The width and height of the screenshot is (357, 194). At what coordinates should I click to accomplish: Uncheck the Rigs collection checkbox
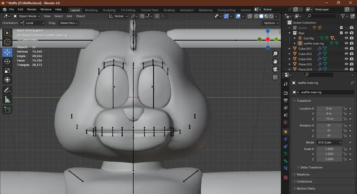click(341, 33)
